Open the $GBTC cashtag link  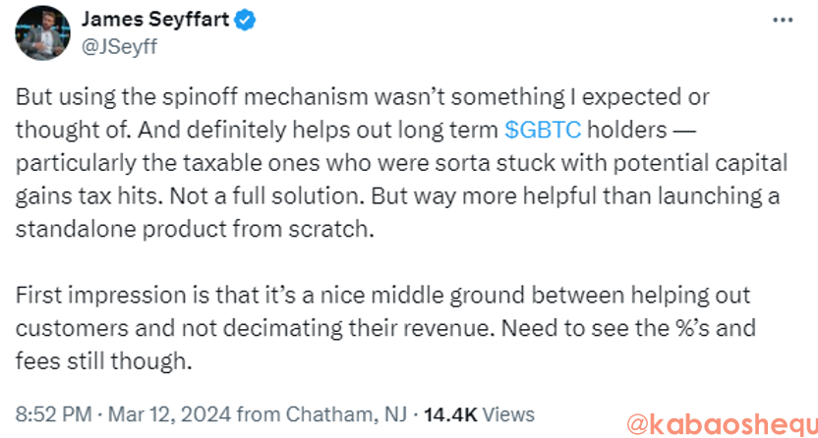[x=544, y=129]
